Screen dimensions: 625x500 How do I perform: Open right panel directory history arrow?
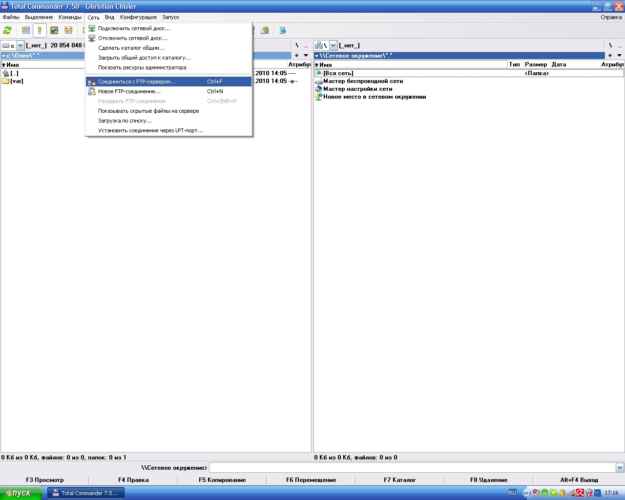point(619,55)
